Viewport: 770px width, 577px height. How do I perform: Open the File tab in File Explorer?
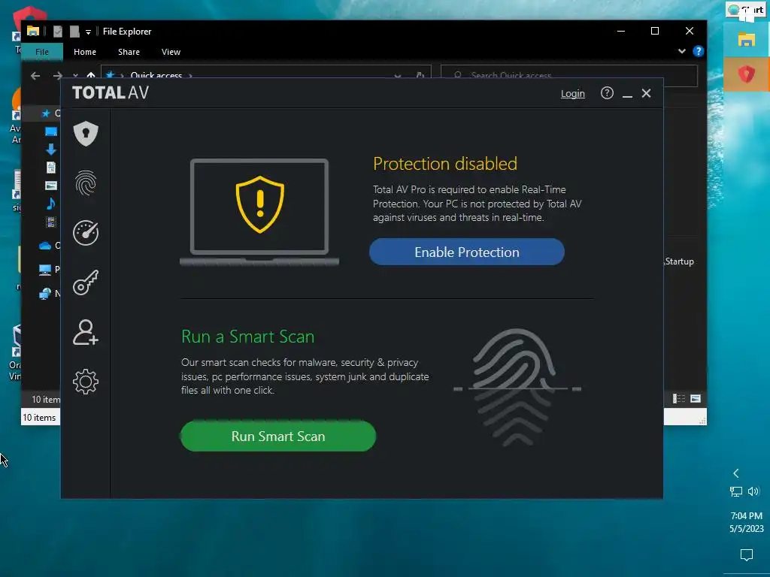pyautogui.click(x=42, y=52)
